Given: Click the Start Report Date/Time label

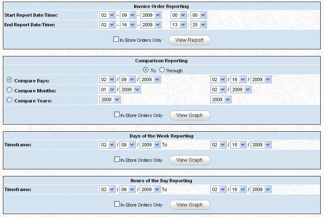Looking at the screenshot, I should (x=31, y=15).
